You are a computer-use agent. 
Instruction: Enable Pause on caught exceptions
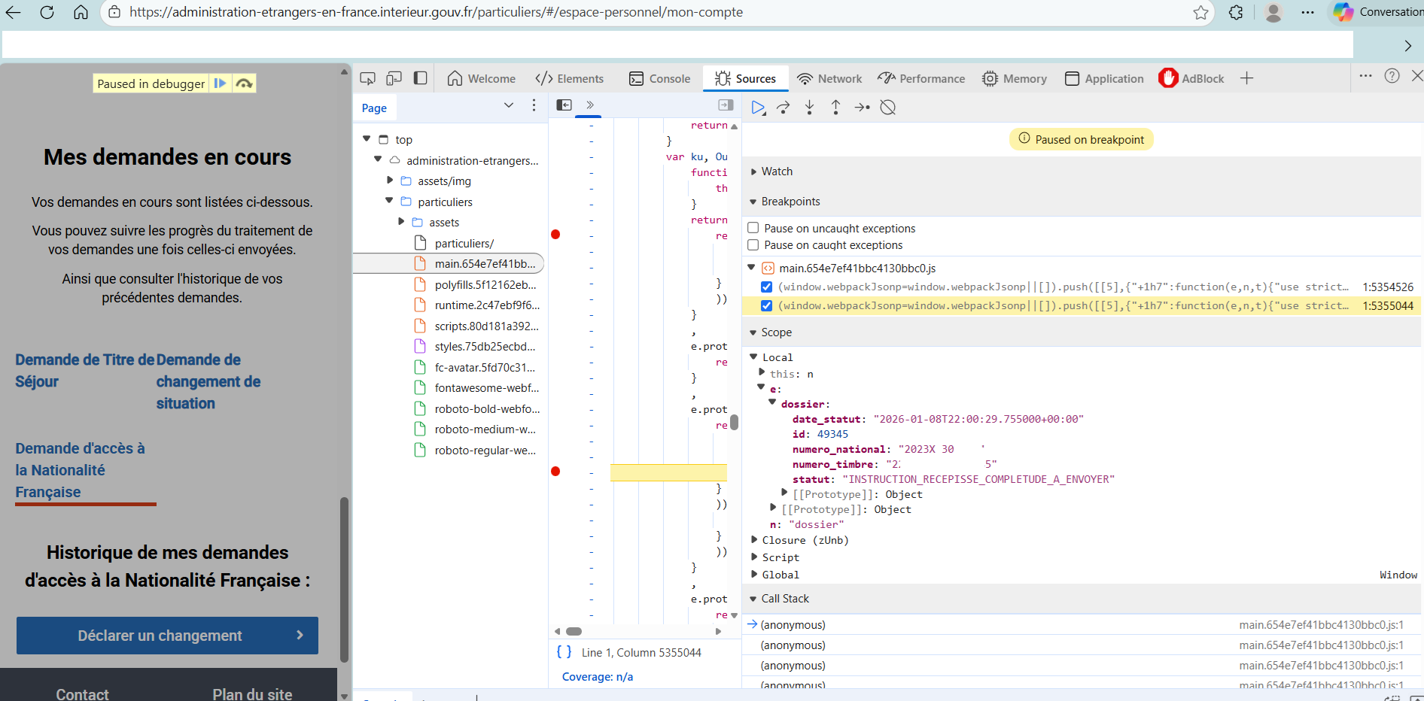(x=753, y=245)
